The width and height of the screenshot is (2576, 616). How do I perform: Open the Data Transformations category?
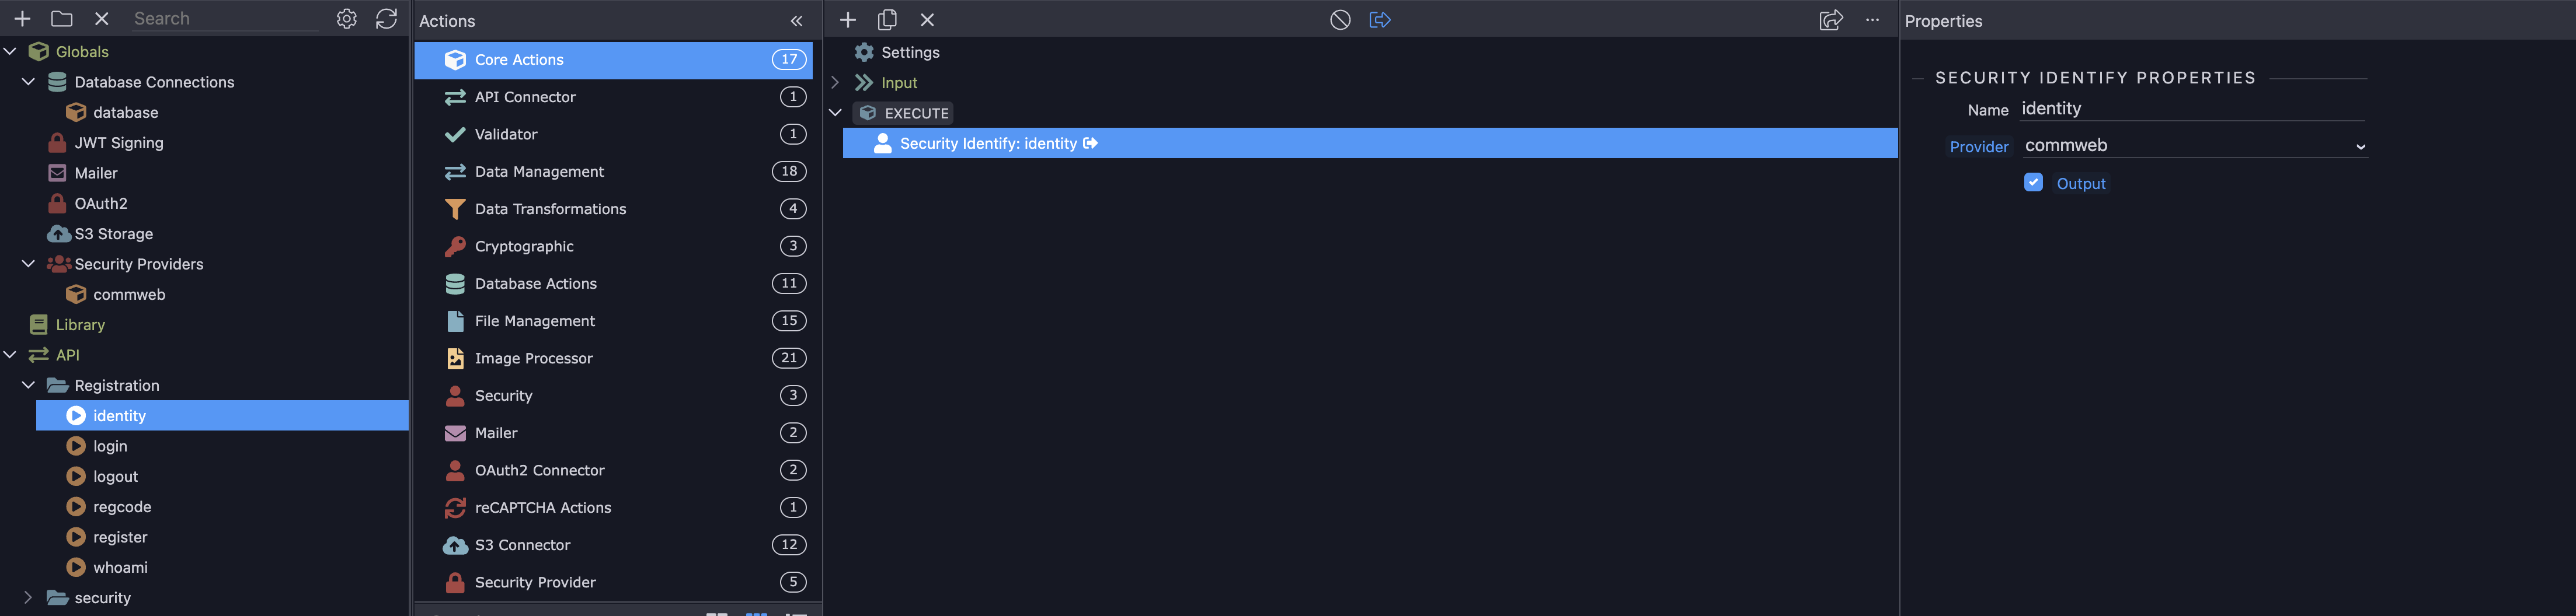pyautogui.click(x=613, y=209)
